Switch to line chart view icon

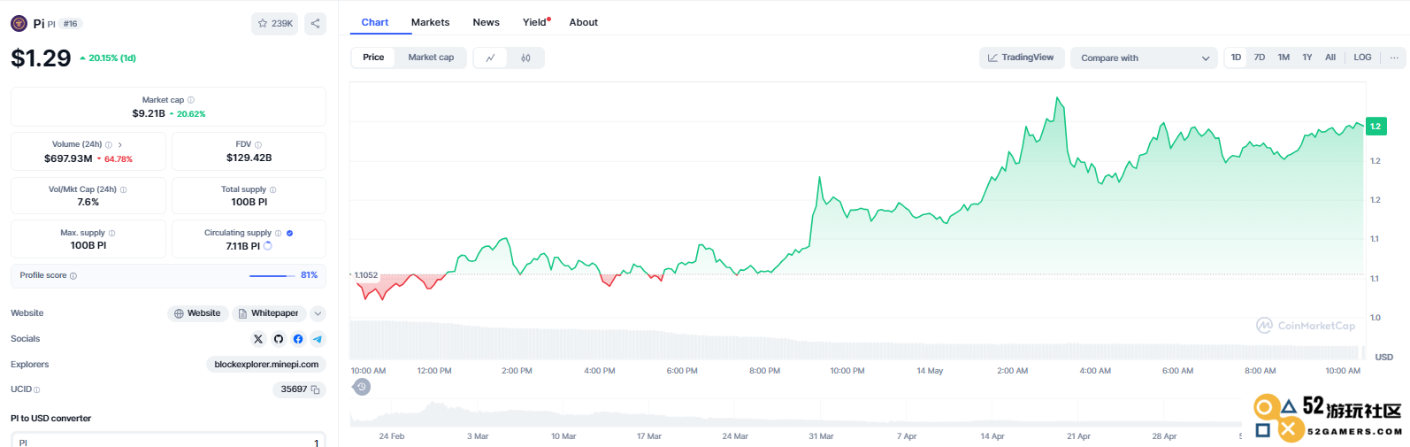coord(491,58)
